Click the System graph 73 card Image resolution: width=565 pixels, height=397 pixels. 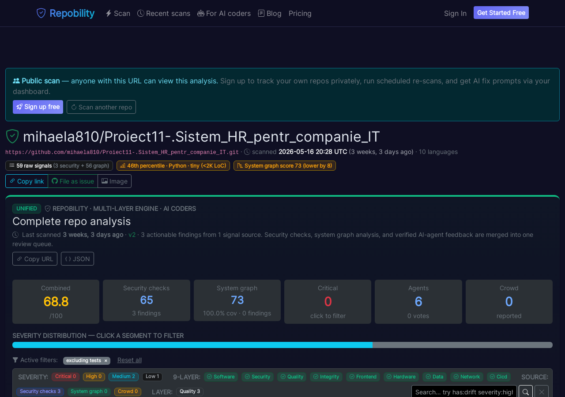pyautogui.click(x=237, y=300)
